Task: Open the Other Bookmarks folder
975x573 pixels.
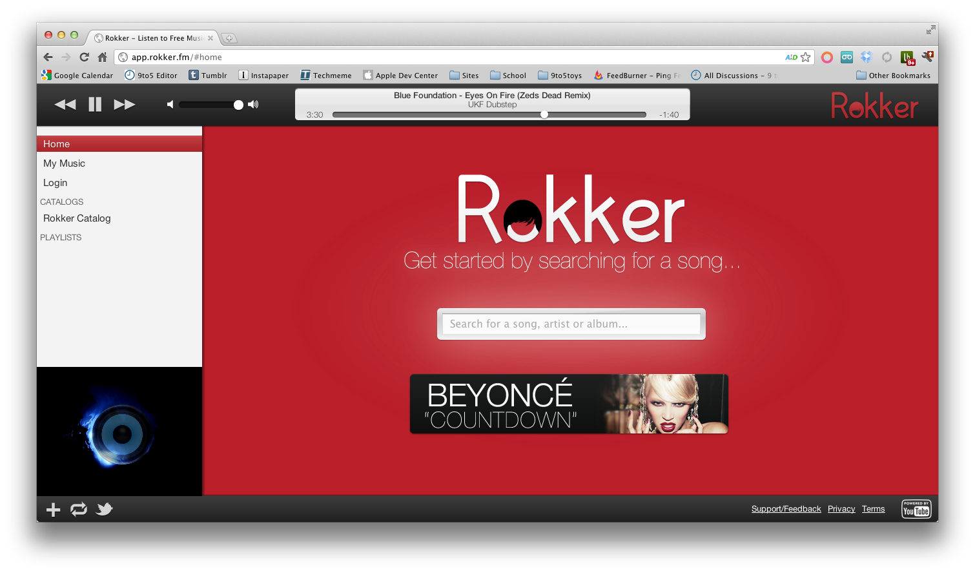Action: pyautogui.click(x=893, y=76)
